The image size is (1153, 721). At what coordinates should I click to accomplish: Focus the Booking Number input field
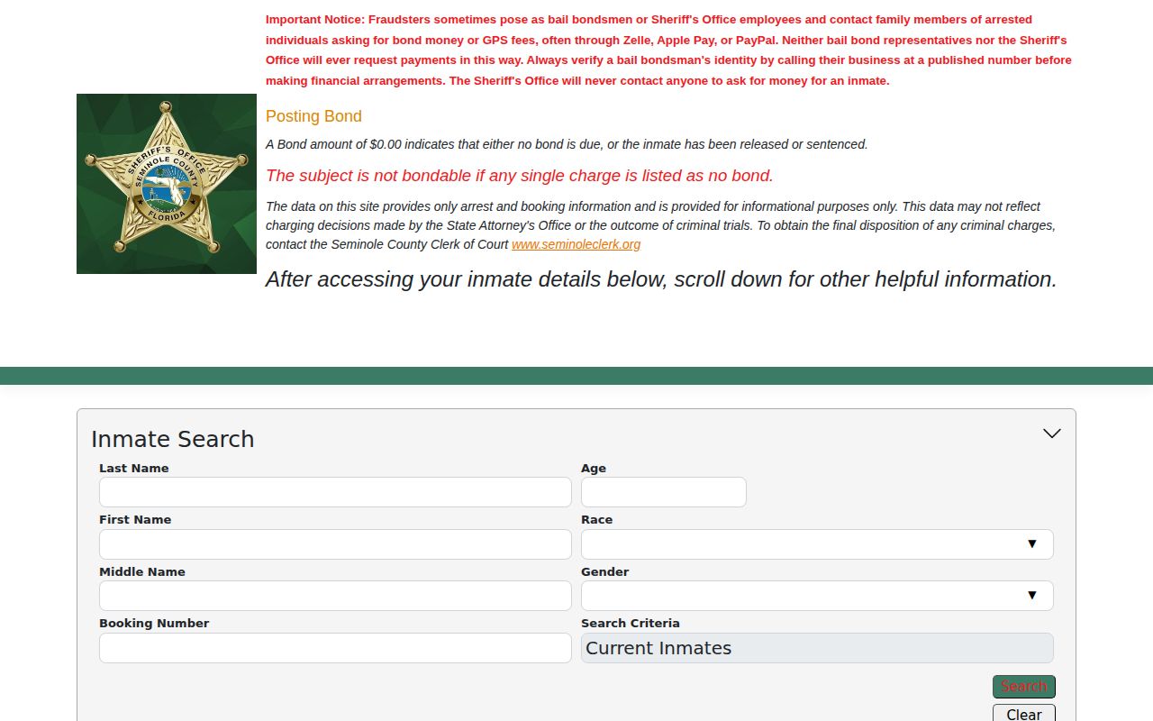point(335,648)
